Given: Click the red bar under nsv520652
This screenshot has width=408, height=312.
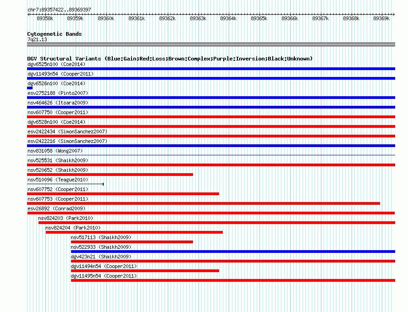Looking at the screenshot, I should click(x=110, y=175).
